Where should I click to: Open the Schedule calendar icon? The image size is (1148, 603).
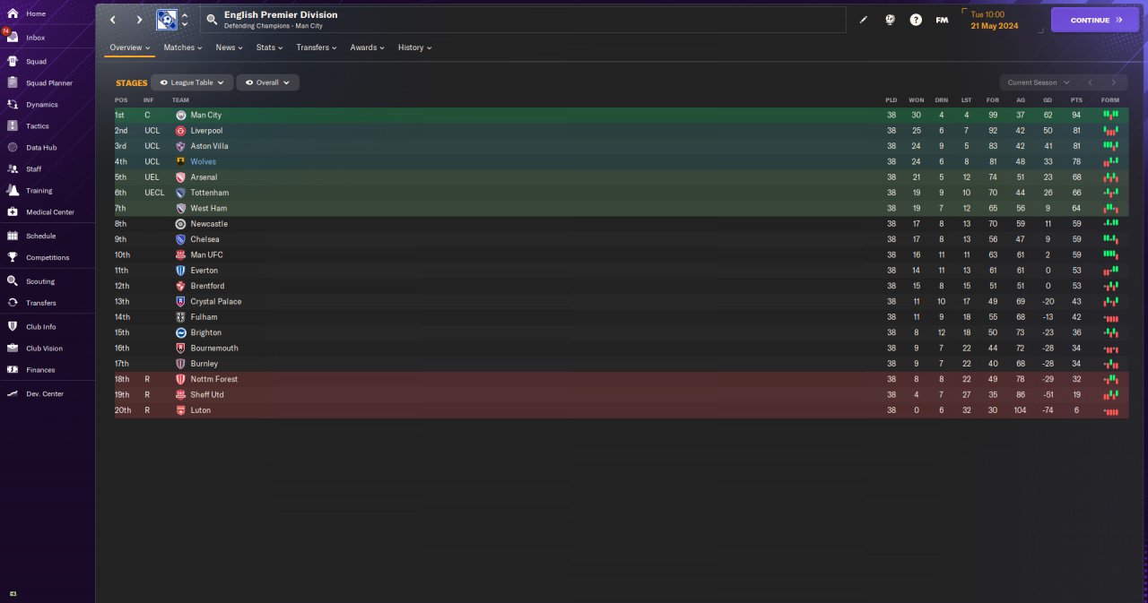tap(13, 237)
